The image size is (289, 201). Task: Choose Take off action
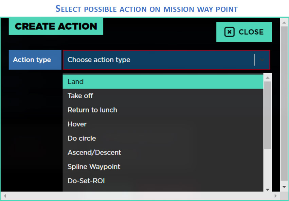(80, 96)
